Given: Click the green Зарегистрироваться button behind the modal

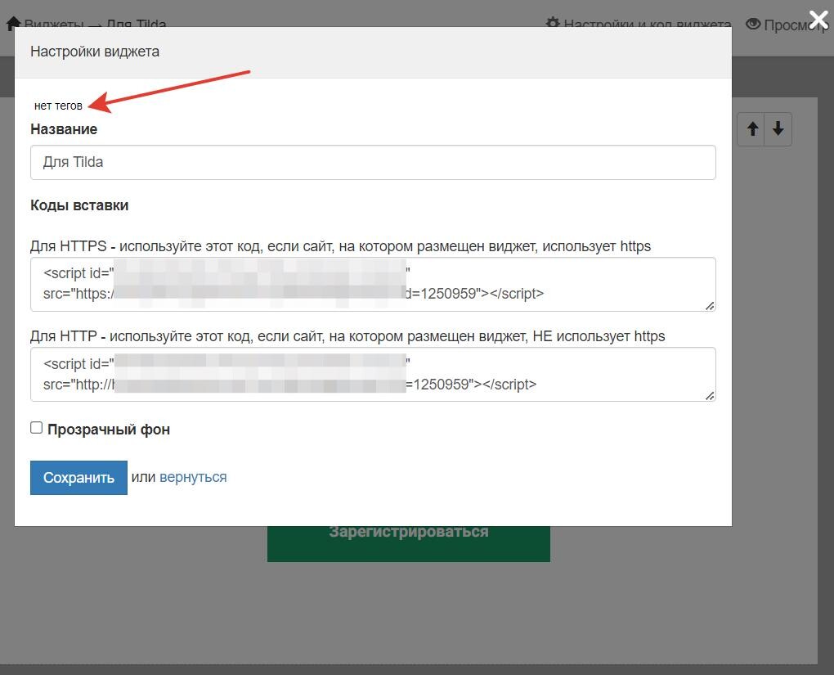Looking at the screenshot, I should click(x=409, y=543).
